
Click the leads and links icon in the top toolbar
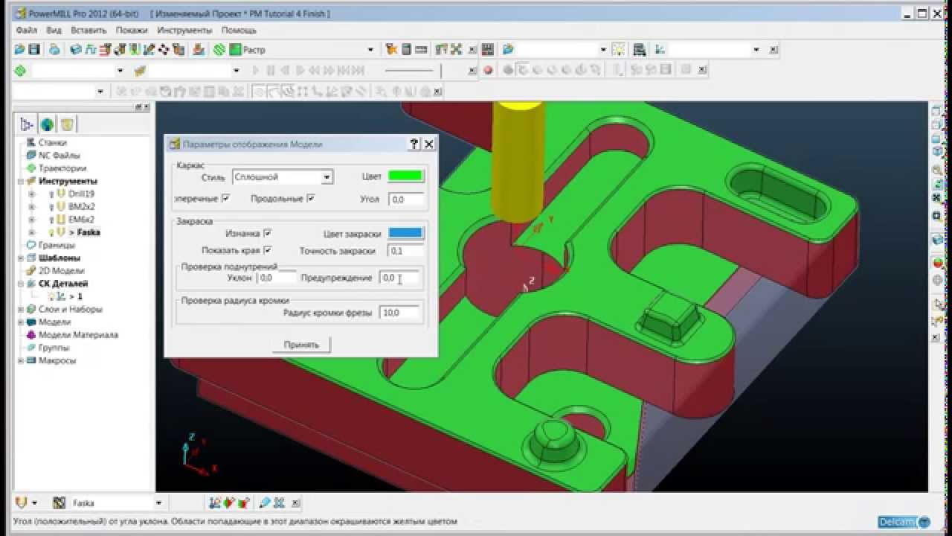[134, 50]
